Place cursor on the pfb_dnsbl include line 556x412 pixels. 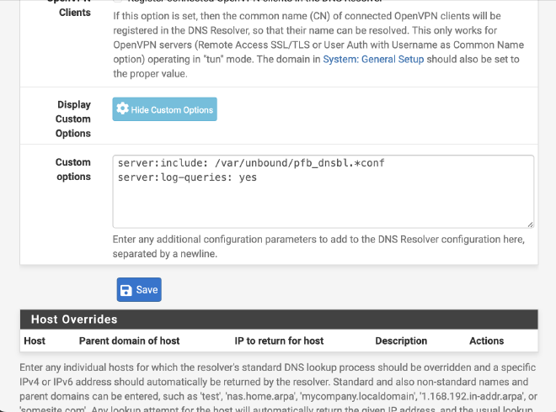[251, 163]
